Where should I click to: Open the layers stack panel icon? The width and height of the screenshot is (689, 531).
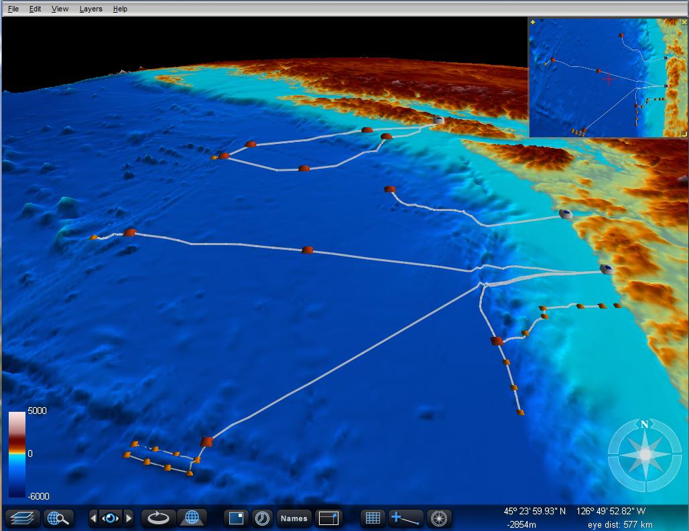(22, 518)
